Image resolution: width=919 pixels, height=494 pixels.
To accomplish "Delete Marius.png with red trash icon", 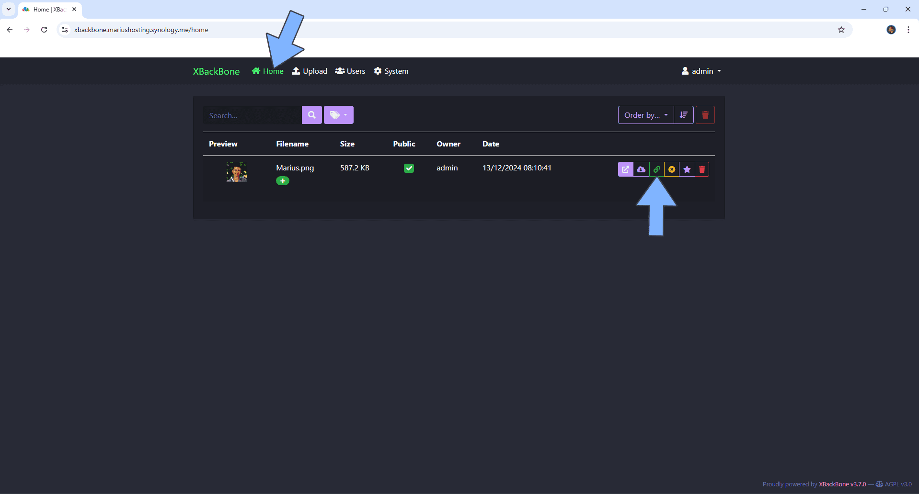I will 702,169.
